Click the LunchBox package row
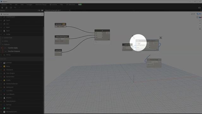This screenshot has width=202, height=114. click(x=22, y=91)
